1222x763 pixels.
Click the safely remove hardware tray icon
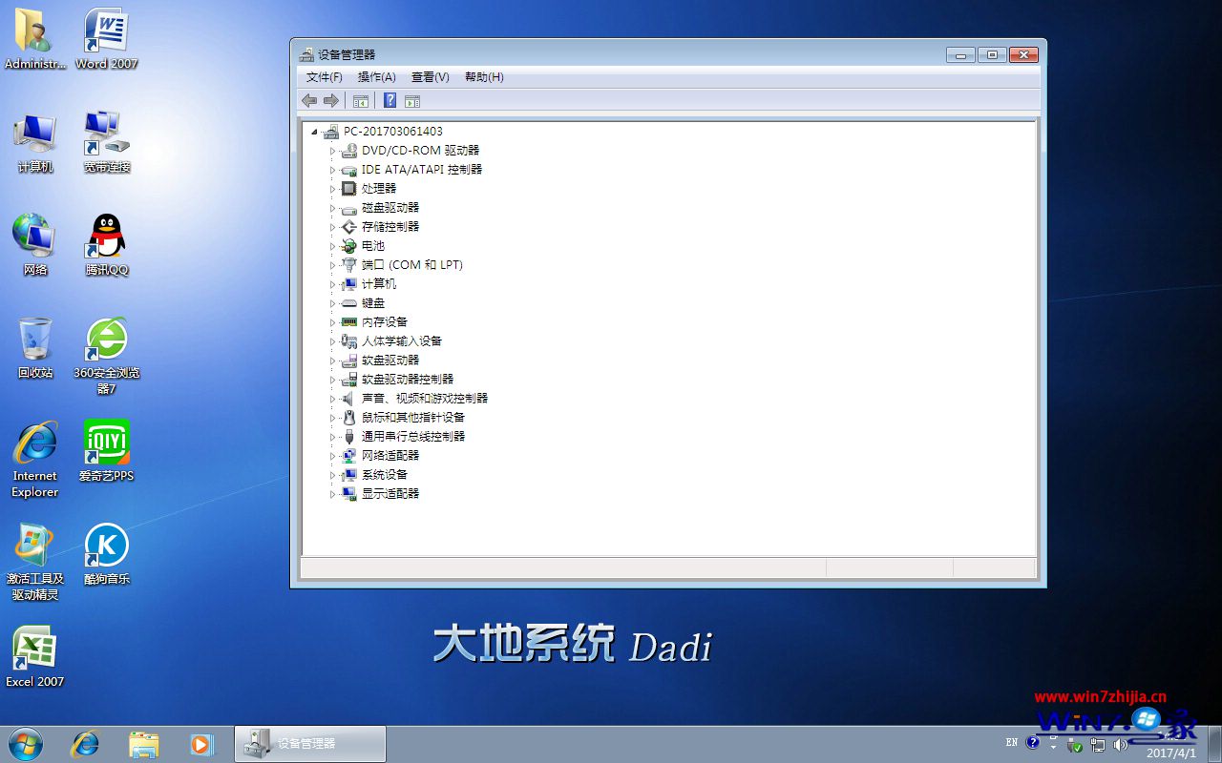[x=1076, y=744]
